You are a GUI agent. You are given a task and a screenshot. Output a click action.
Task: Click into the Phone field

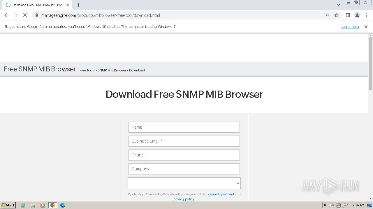click(184, 155)
